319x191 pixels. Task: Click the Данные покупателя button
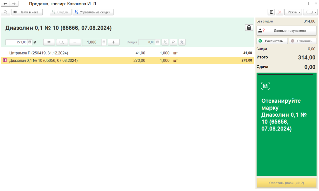(x=286, y=31)
